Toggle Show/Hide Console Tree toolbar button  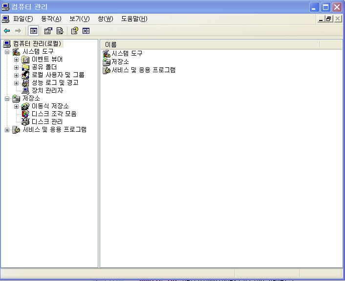click(x=33, y=31)
